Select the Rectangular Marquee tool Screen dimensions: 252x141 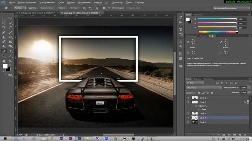tap(4, 18)
